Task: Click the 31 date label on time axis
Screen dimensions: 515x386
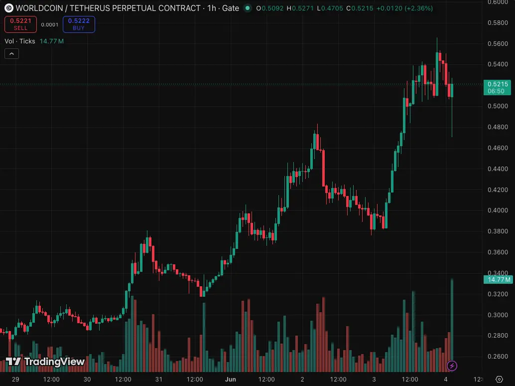Action: 159,379
